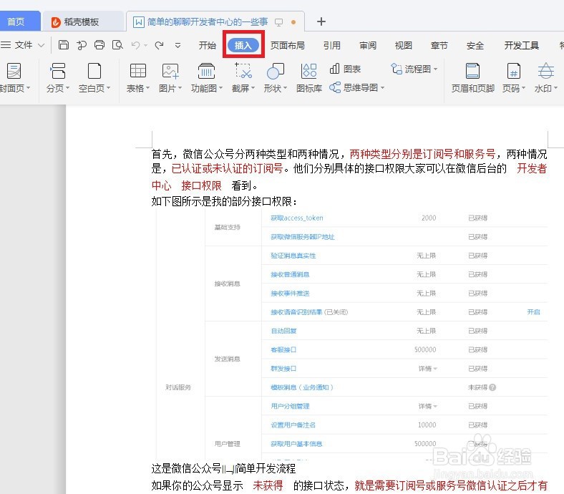Expand the 思维导图 dropdown arrow
Image resolution: width=564 pixels, height=494 pixels.
pos(382,87)
